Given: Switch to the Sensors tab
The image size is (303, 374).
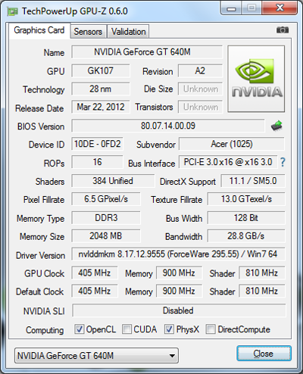Looking at the screenshot, I should pyautogui.click(x=88, y=32).
